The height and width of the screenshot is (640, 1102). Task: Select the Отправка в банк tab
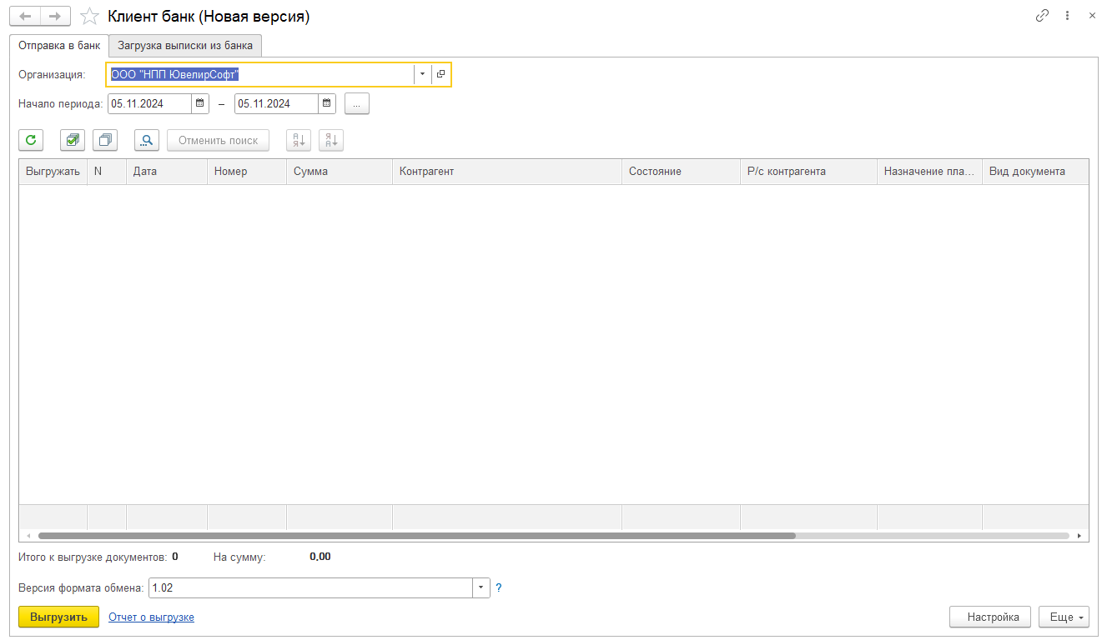click(x=59, y=45)
